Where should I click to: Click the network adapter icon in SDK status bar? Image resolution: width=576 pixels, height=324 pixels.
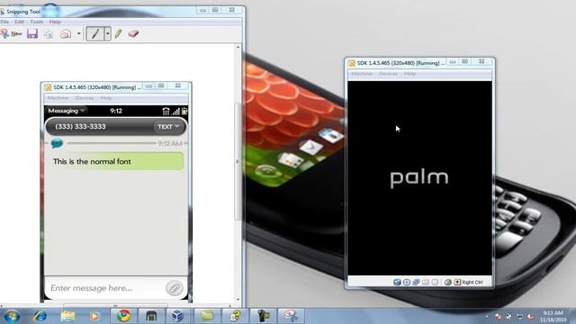pos(416,282)
